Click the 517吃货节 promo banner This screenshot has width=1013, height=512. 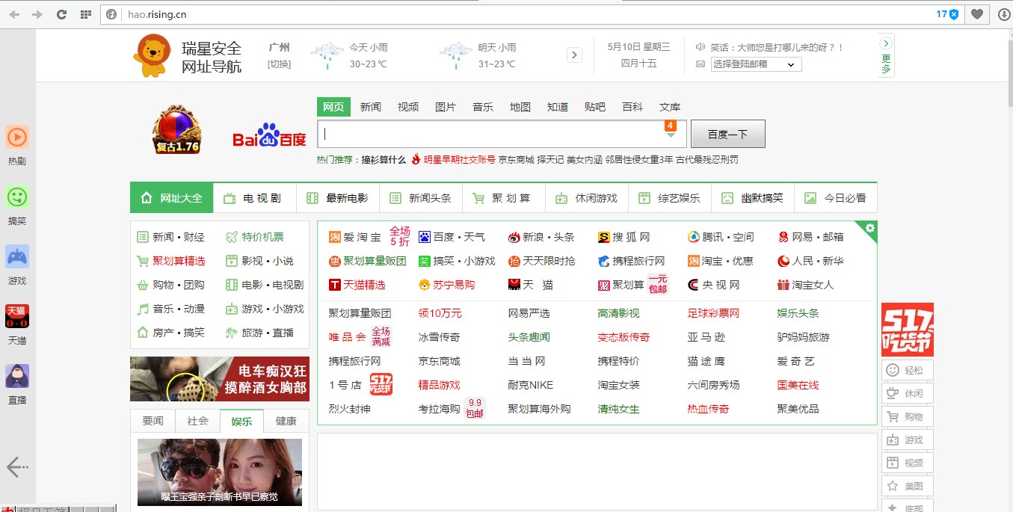coord(908,329)
